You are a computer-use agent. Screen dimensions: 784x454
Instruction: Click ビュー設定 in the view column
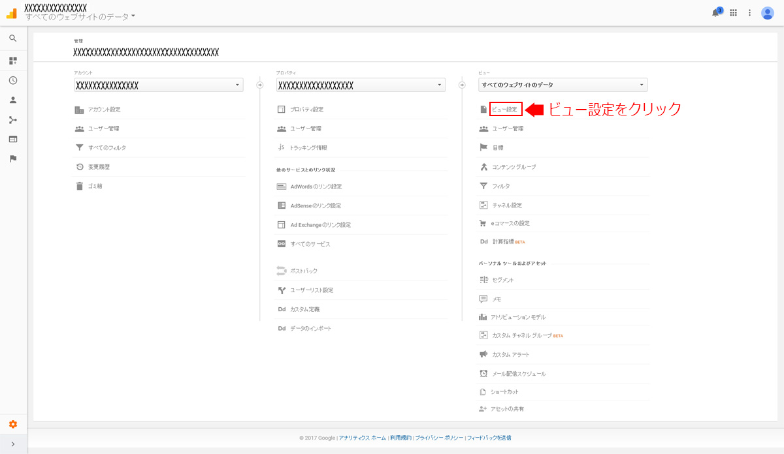pyautogui.click(x=505, y=110)
